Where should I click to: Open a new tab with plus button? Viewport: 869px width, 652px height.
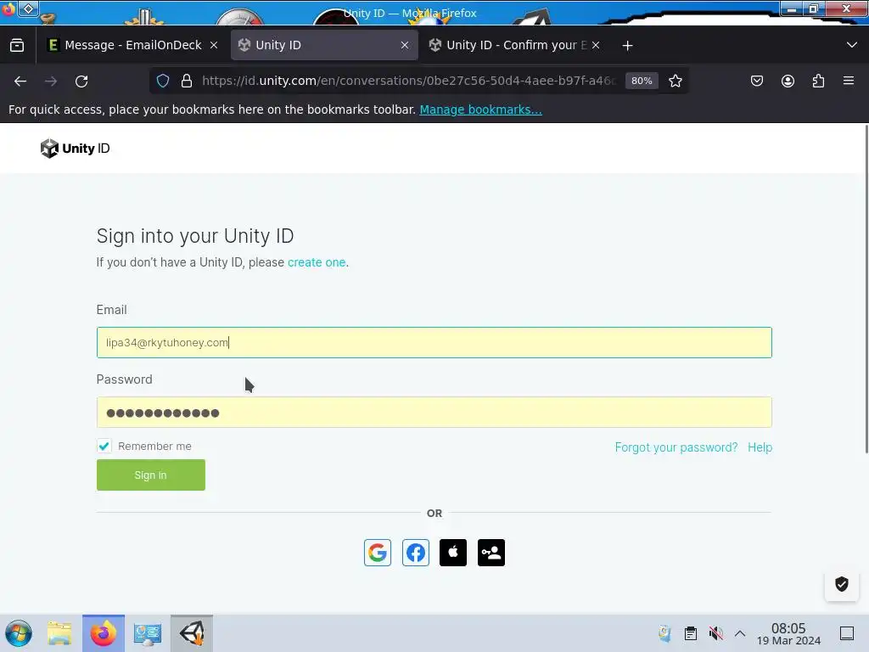tap(627, 46)
